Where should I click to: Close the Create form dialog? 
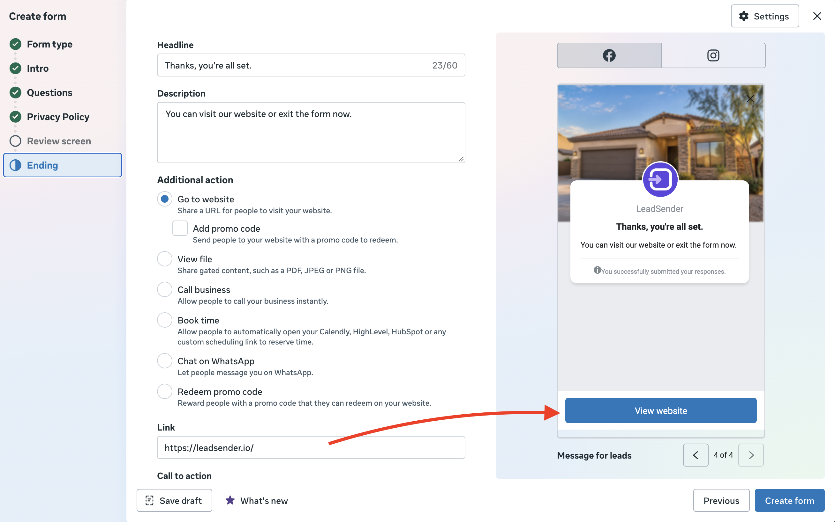817,16
